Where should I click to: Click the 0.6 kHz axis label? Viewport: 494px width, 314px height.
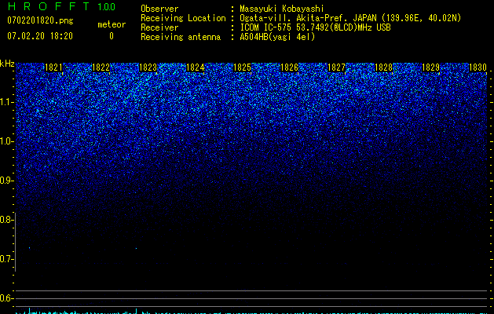pos(6,298)
